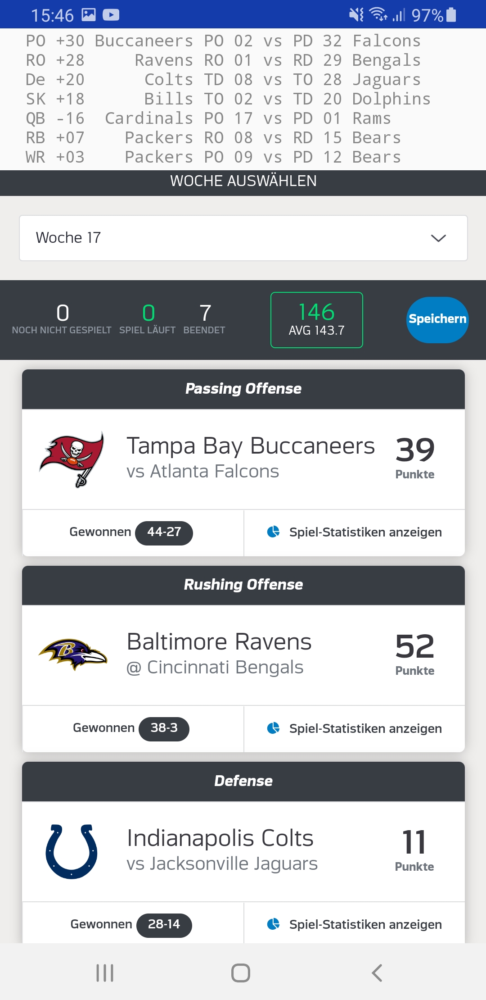Open Spiel-Statistiken anzeigen for Ravens game
Image resolution: width=486 pixels, height=1000 pixels.
click(x=365, y=728)
